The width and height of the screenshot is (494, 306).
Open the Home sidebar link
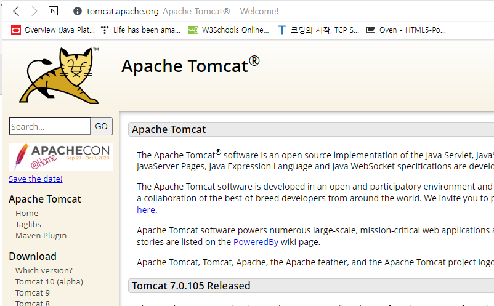(26, 214)
